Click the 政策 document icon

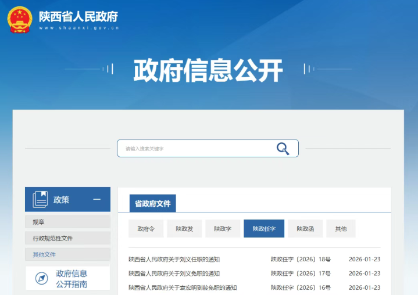pyautogui.click(x=40, y=199)
